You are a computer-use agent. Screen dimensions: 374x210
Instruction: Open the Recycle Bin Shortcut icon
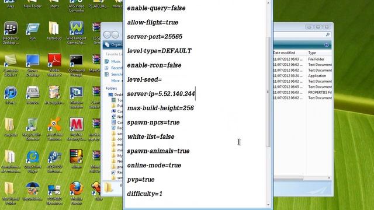click(33, 129)
